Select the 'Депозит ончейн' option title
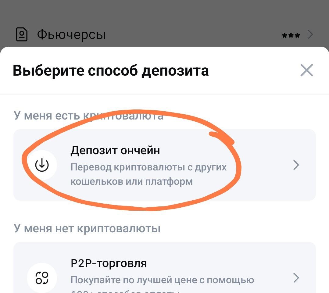The image size is (329, 293). [x=115, y=150]
